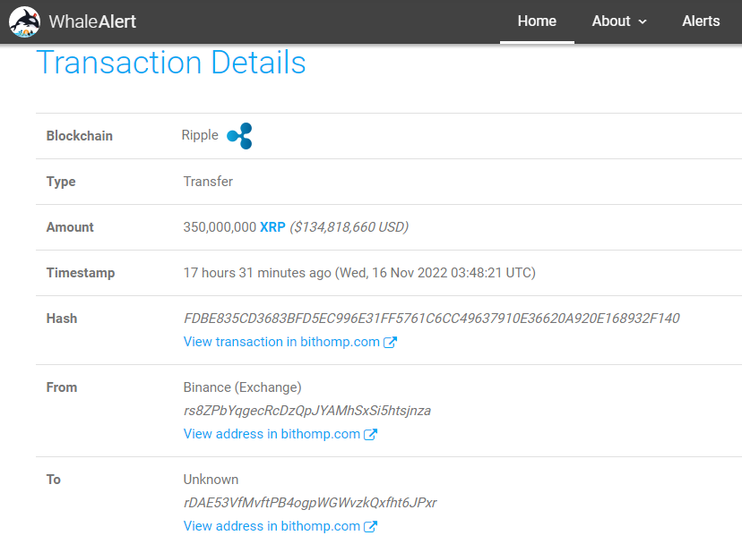Select sender address rs8ZPbYqgecRcDzQpJYAMhSxSi5htsjnza
Viewport: 742px width, 544px height.
click(307, 411)
